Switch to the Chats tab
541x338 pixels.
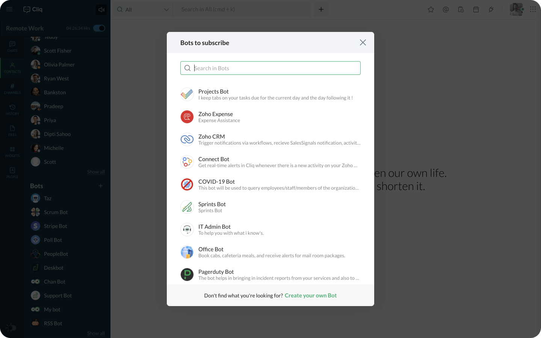click(12, 47)
